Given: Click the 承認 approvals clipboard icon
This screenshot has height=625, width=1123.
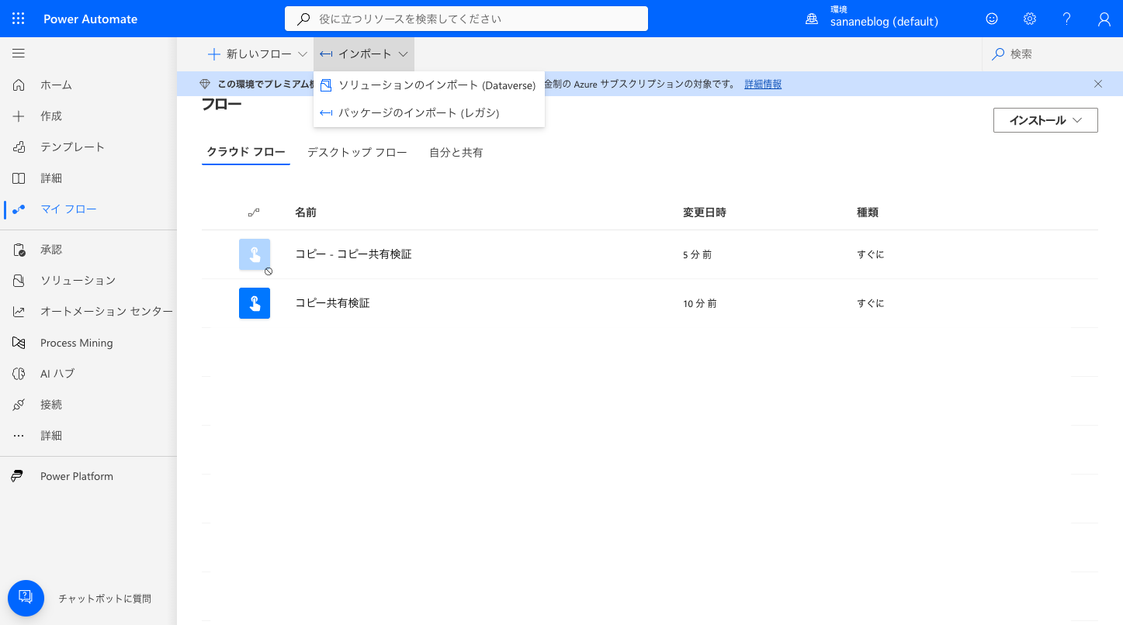Looking at the screenshot, I should 19,250.
